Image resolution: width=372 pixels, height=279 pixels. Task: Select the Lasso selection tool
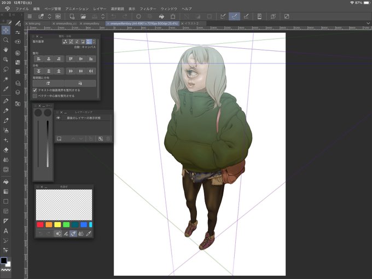pos(5,69)
